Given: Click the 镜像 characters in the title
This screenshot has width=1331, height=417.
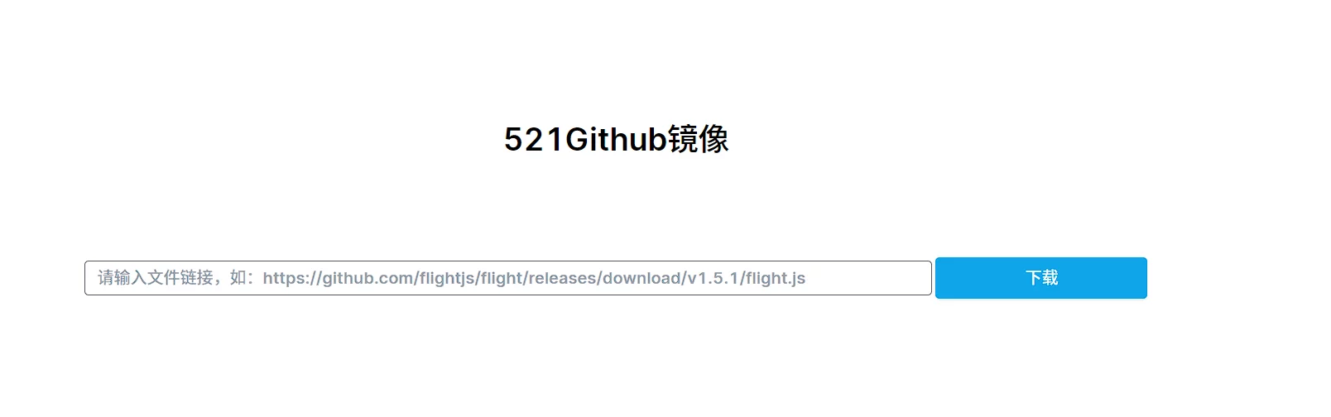Looking at the screenshot, I should (x=698, y=139).
